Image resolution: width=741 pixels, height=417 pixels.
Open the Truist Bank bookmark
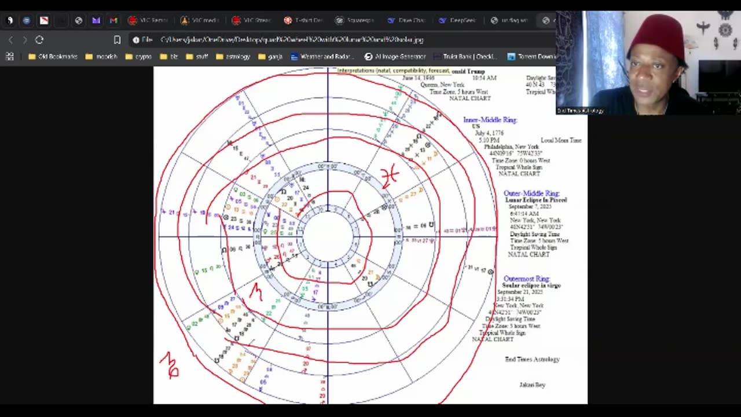468,57
